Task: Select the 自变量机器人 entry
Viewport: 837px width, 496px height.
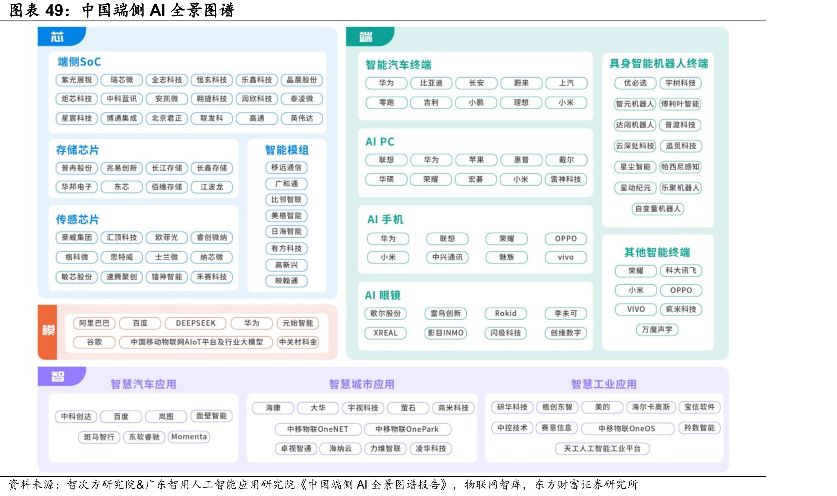Action: pyautogui.click(x=658, y=209)
